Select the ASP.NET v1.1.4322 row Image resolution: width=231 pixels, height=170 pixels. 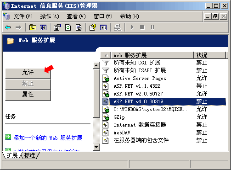[x=164, y=86]
